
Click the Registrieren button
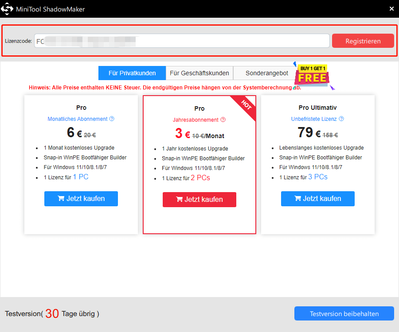(x=363, y=41)
